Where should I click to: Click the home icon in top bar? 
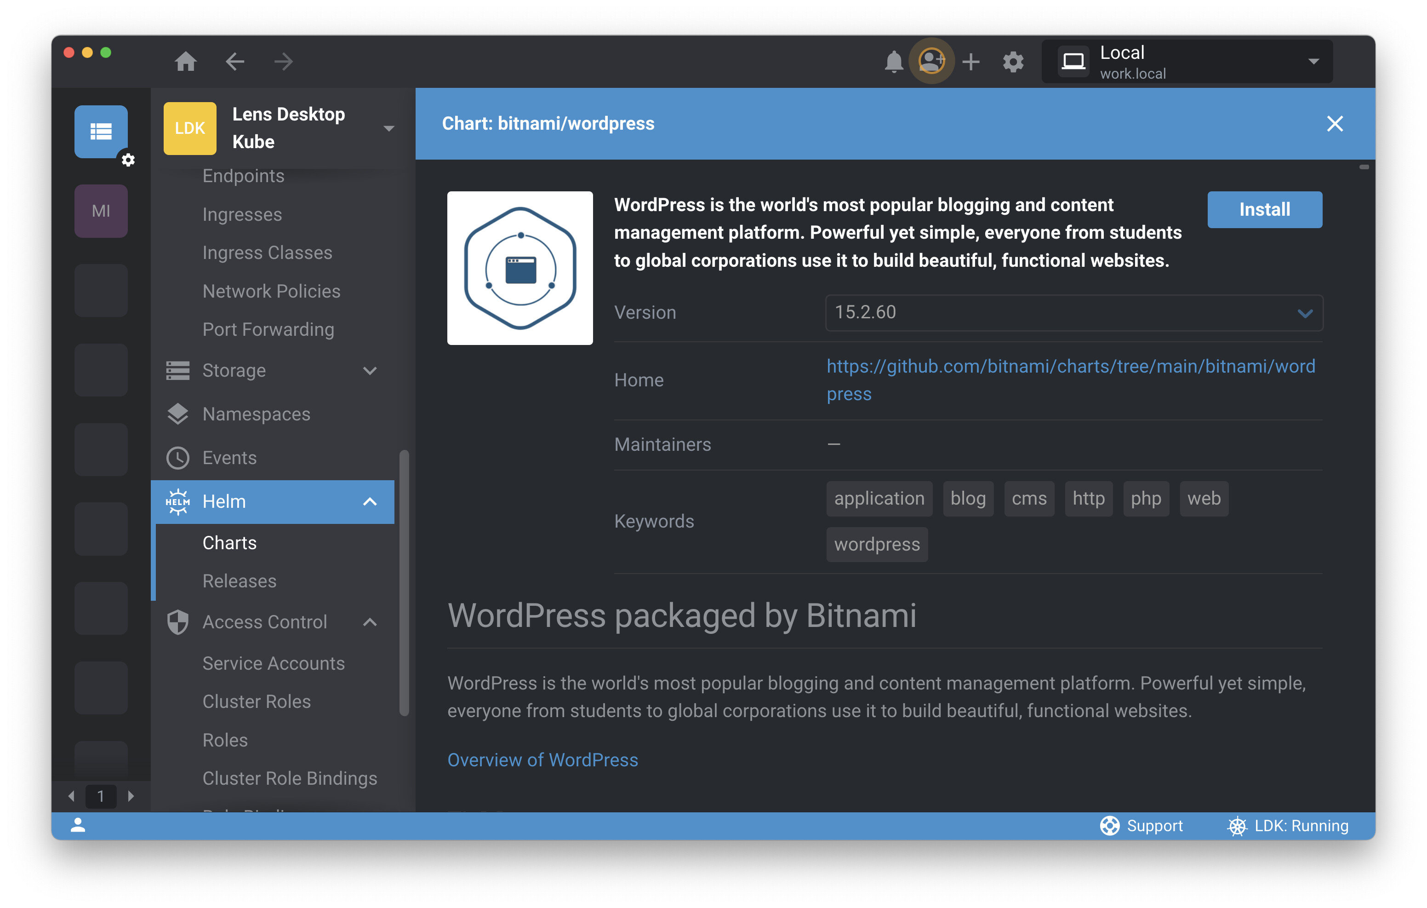[185, 61]
